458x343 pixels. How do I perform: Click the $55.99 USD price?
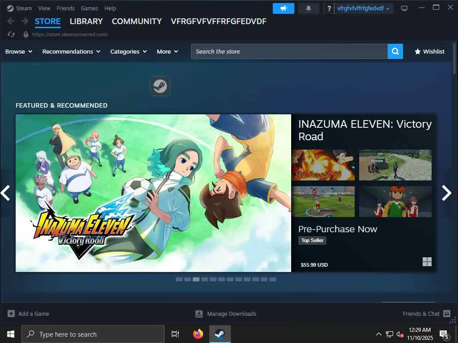[x=314, y=265]
